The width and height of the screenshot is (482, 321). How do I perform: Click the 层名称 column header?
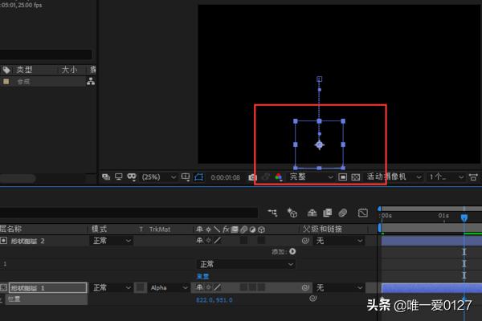(x=11, y=229)
